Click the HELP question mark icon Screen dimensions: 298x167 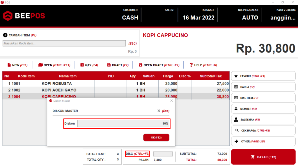191,65
